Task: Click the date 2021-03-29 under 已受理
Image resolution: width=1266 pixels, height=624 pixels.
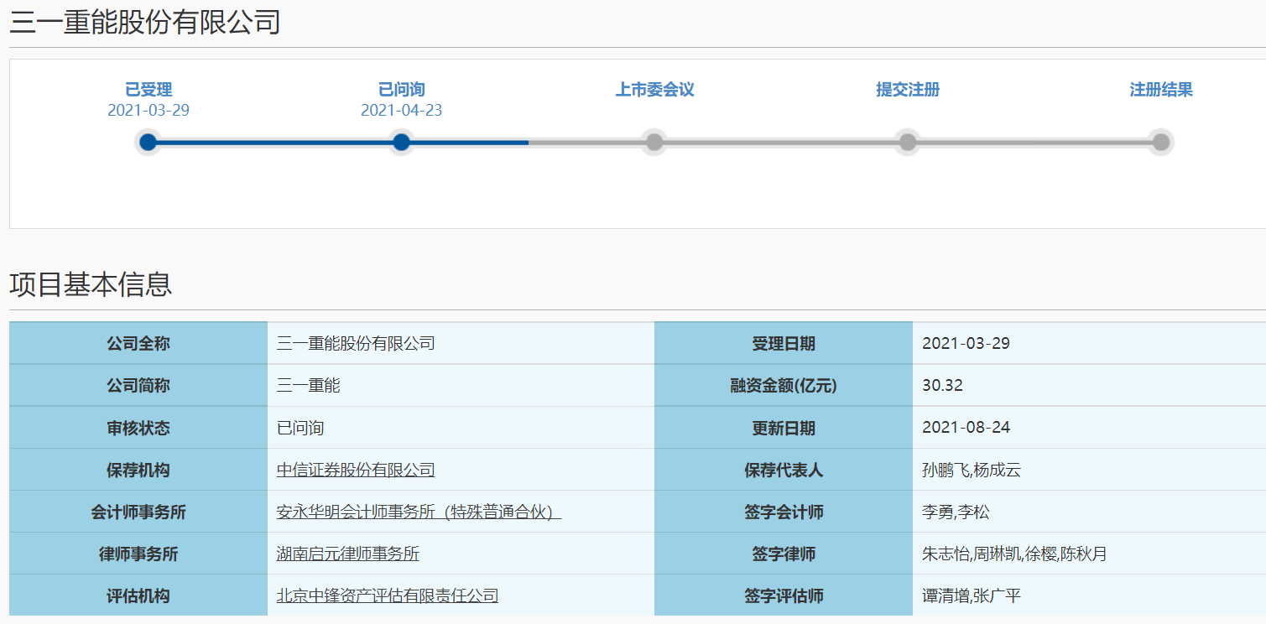Action: [x=148, y=111]
